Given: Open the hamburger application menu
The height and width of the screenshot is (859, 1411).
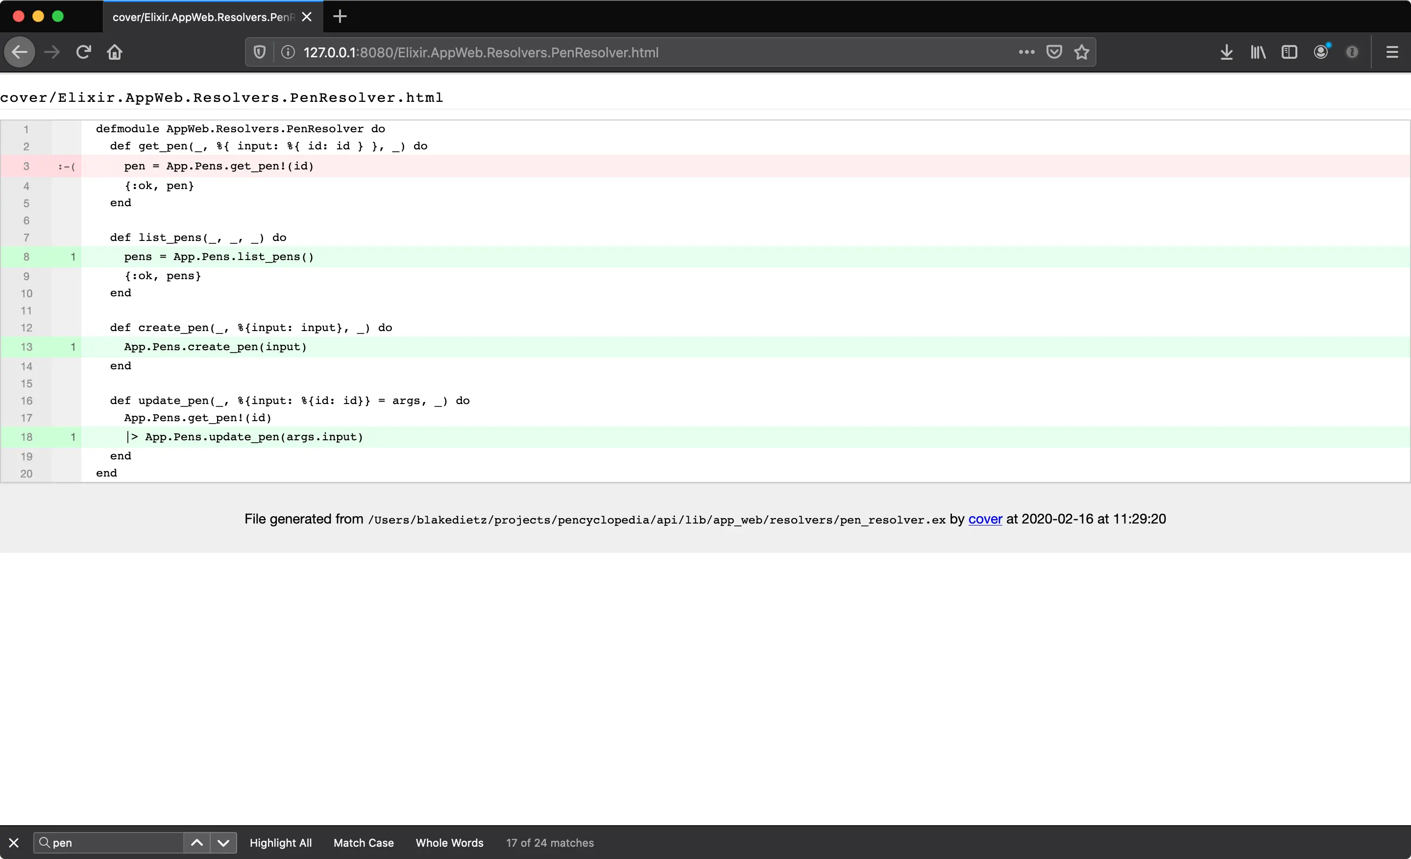Looking at the screenshot, I should (1392, 52).
